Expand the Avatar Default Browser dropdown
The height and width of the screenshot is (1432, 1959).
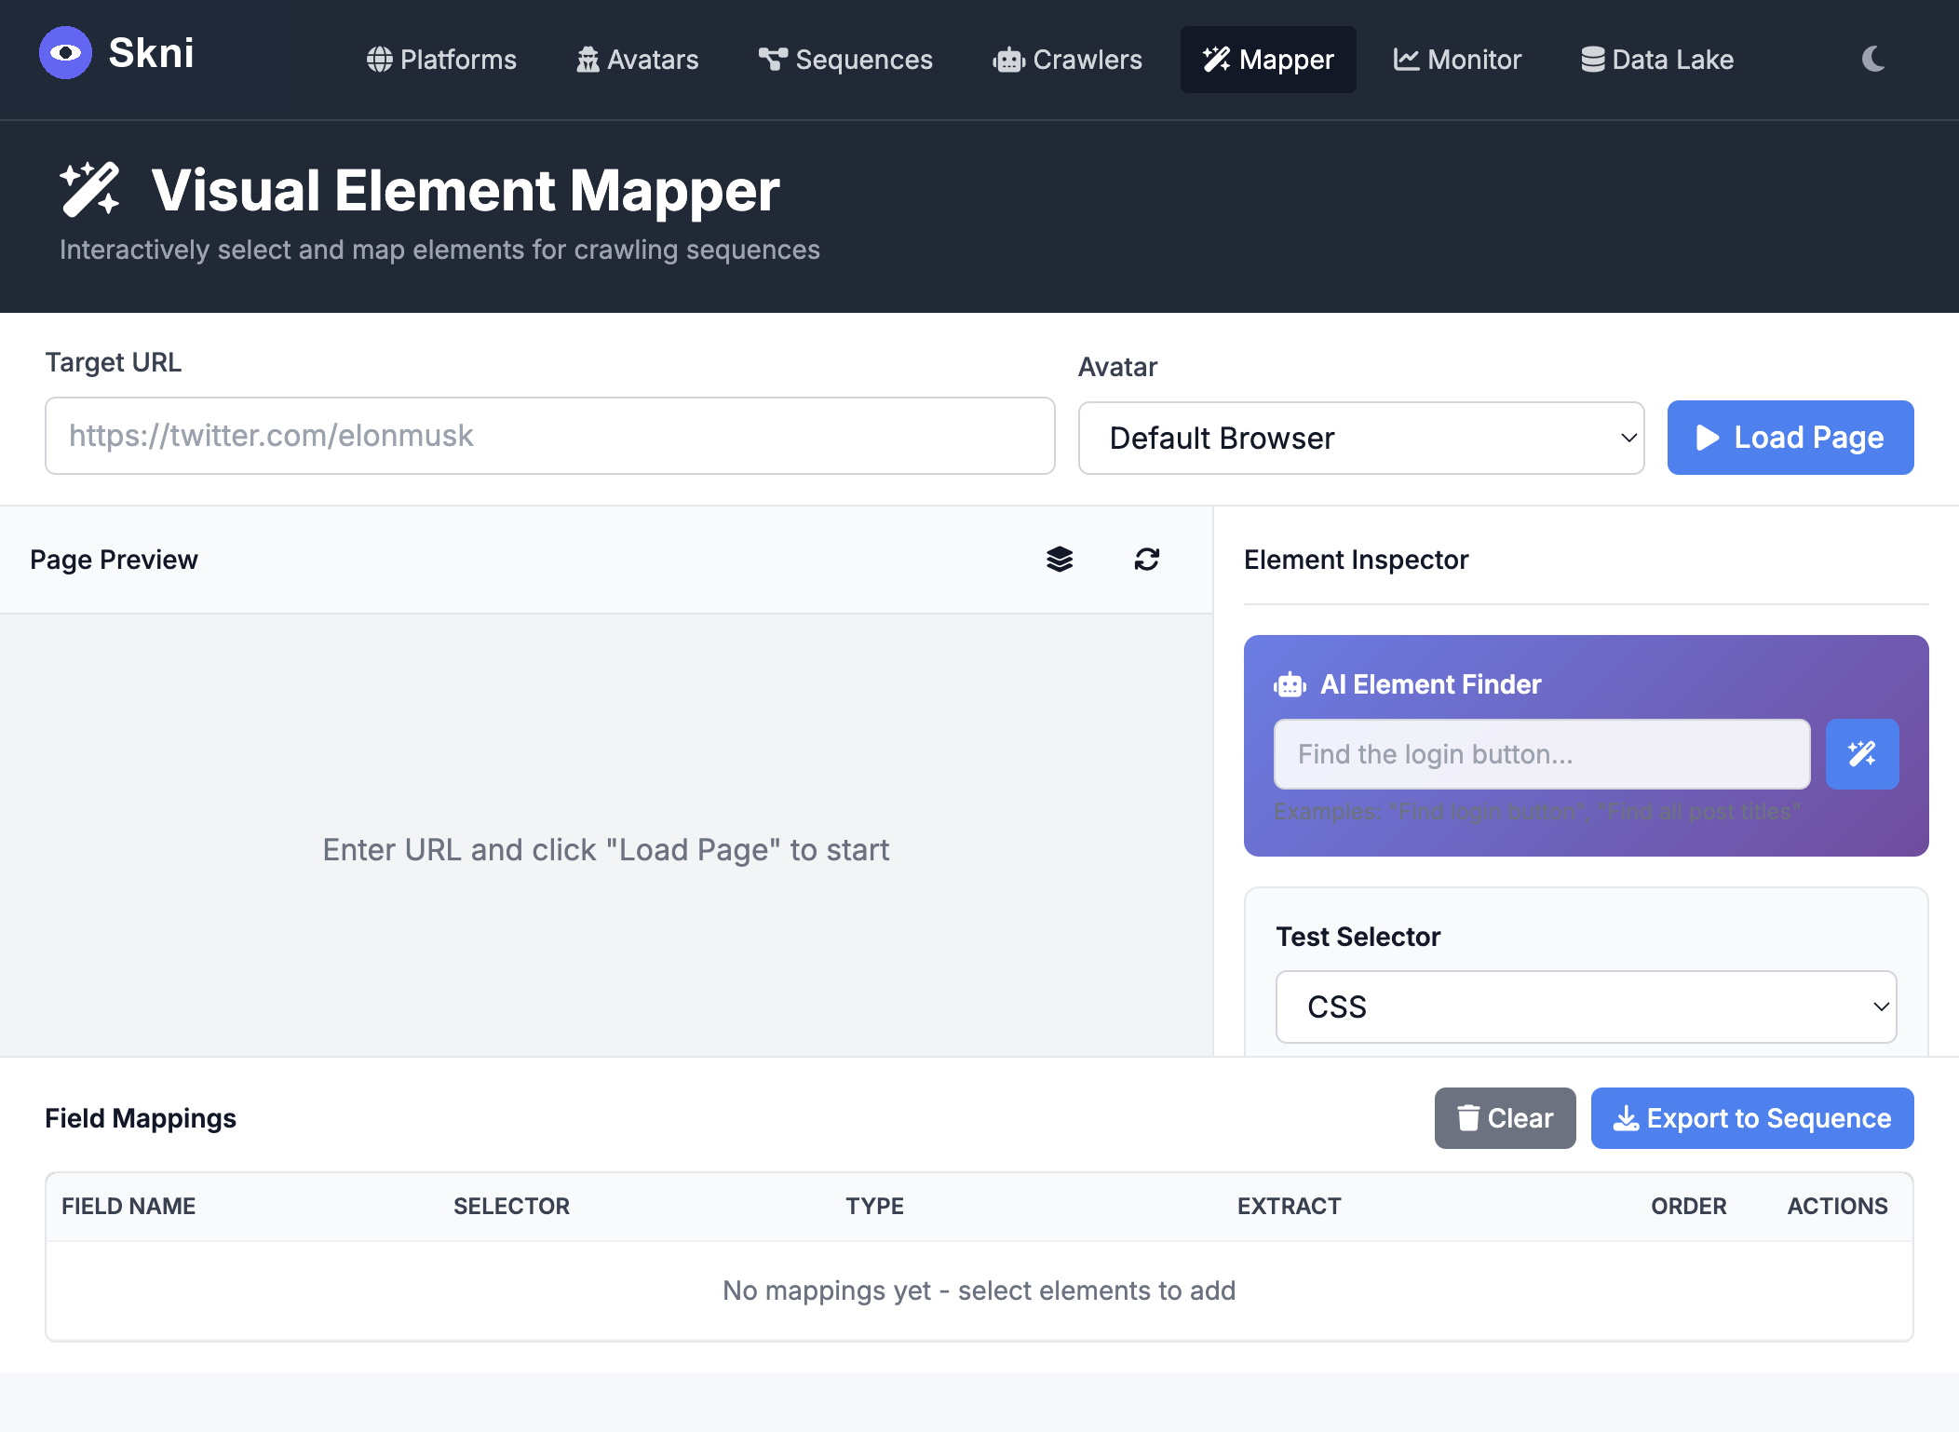coord(1360,439)
